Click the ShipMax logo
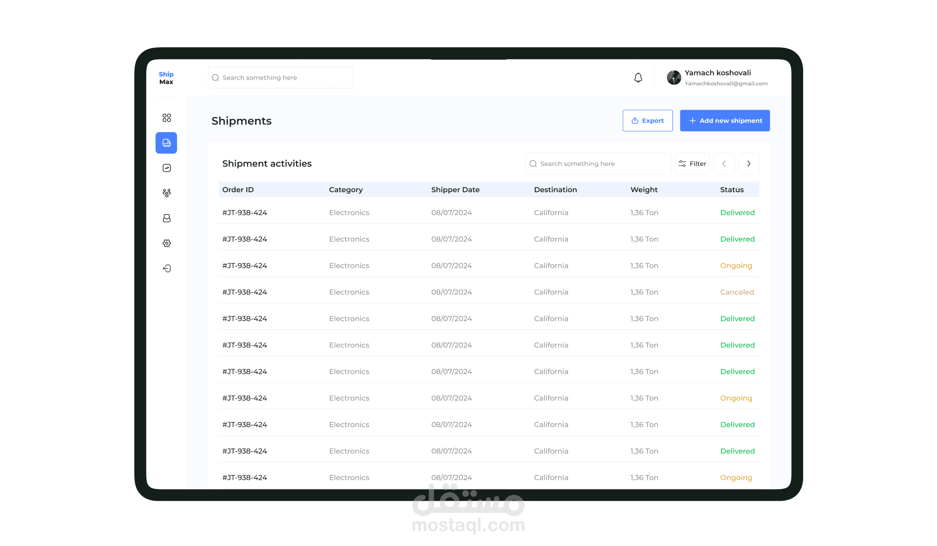The image size is (937, 546). click(x=166, y=78)
